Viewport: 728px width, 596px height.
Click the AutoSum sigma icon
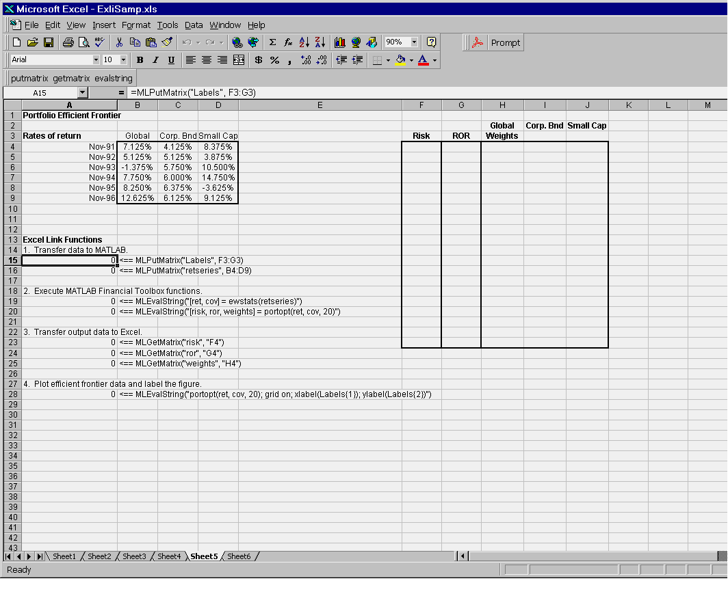(272, 42)
